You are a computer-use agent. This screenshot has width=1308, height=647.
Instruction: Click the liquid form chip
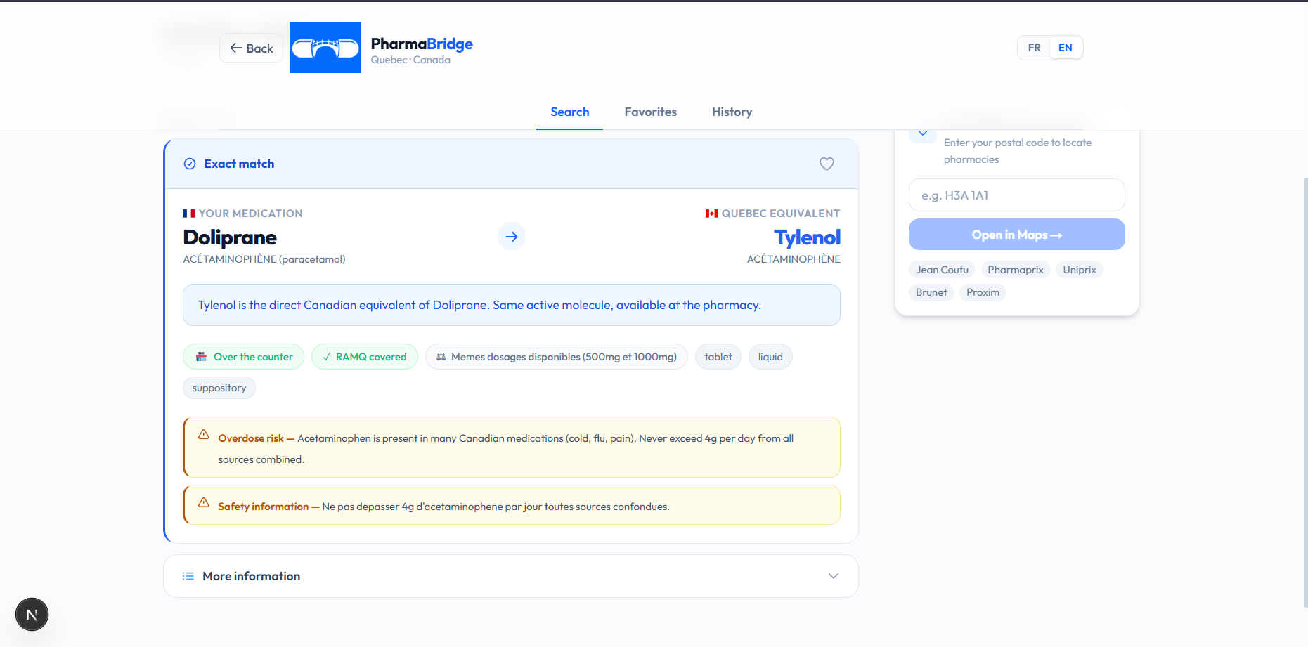point(770,357)
